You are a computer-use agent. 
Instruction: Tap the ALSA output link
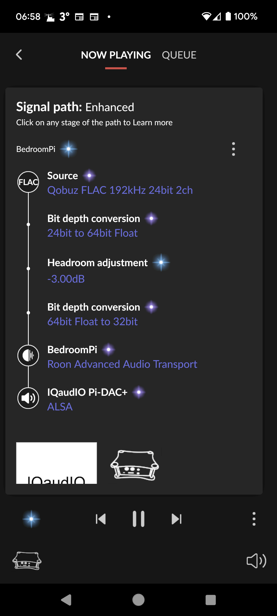60,407
